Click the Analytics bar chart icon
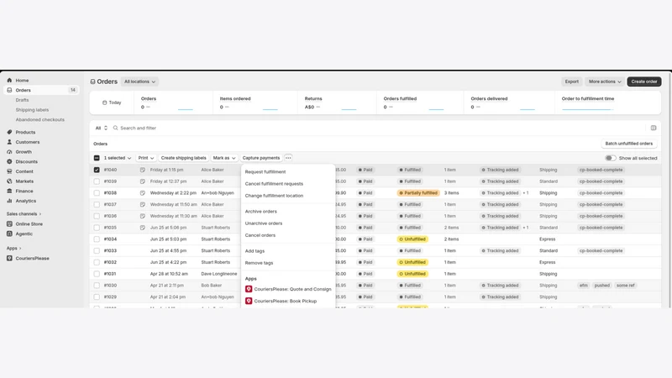672x378 pixels. click(x=9, y=201)
